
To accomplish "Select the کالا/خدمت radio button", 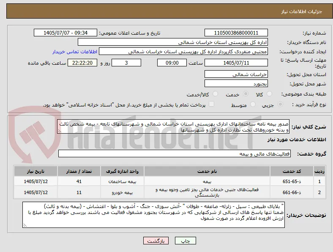I will [216, 94].
